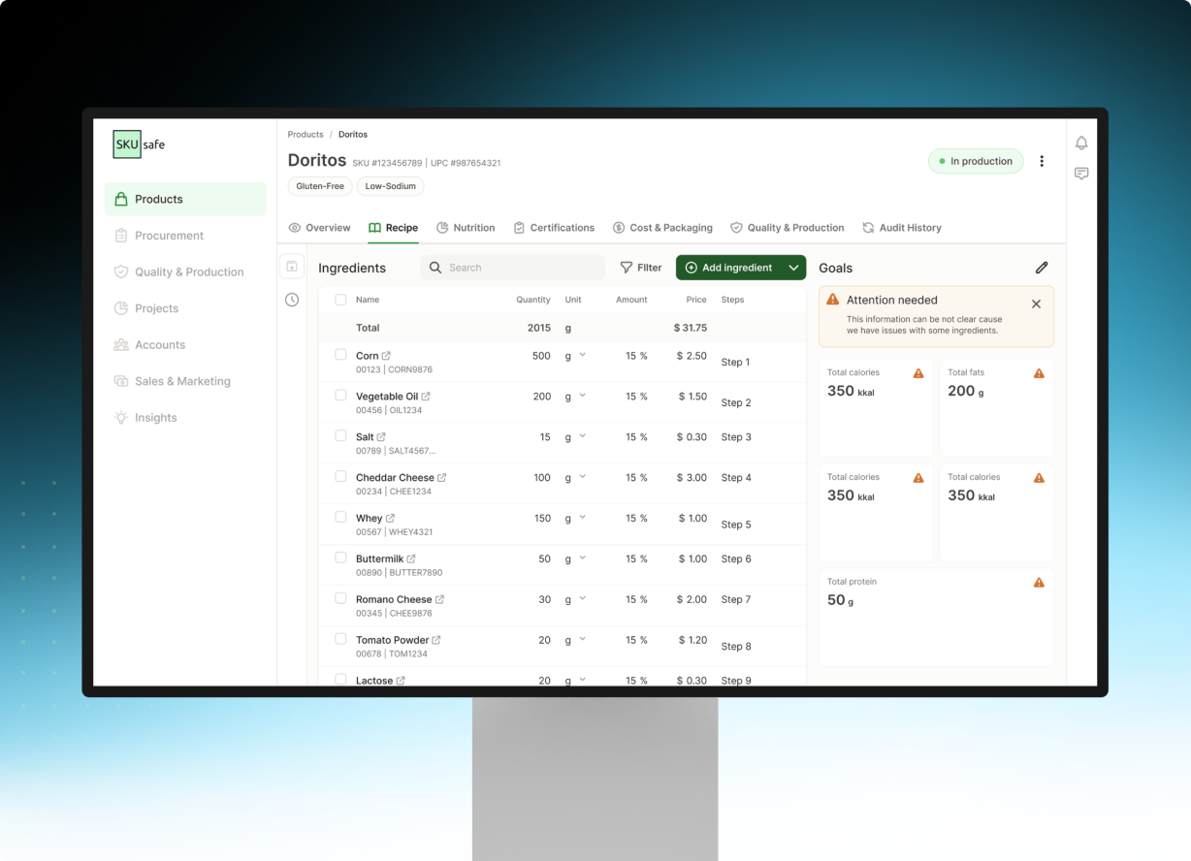Image resolution: width=1191 pixels, height=861 pixels.
Task: Click the Filter button
Action: (641, 268)
